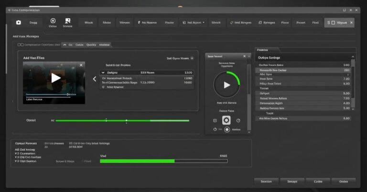Click the up caret in the tab strip
The image size is (367, 192).
click(65, 45)
